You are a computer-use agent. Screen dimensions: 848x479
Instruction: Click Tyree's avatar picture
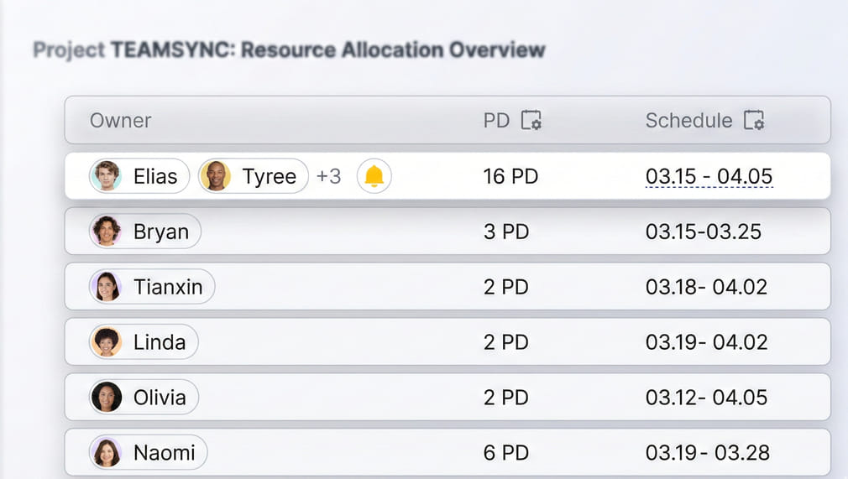(216, 176)
